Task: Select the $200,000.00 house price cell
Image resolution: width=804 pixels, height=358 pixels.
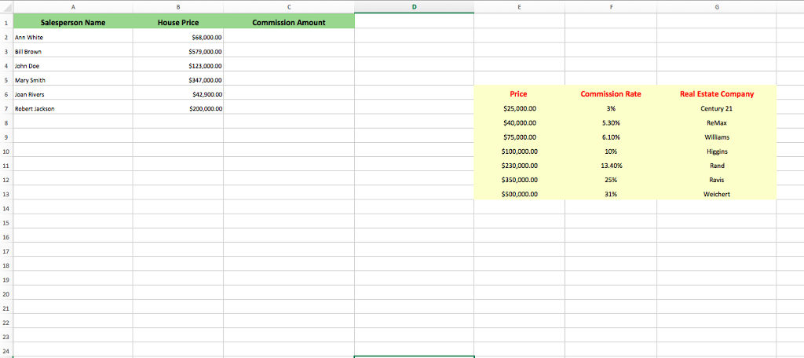Action: coord(178,108)
